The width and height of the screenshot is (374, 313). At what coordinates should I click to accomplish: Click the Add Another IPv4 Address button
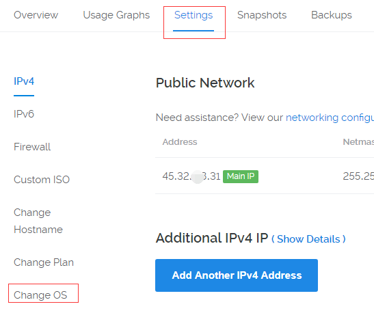click(237, 275)
